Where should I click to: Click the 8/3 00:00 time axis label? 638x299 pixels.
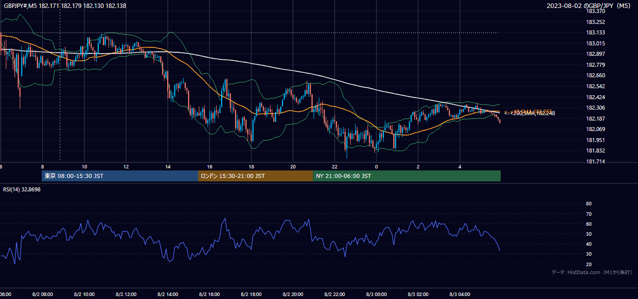[x=376, y=295]
